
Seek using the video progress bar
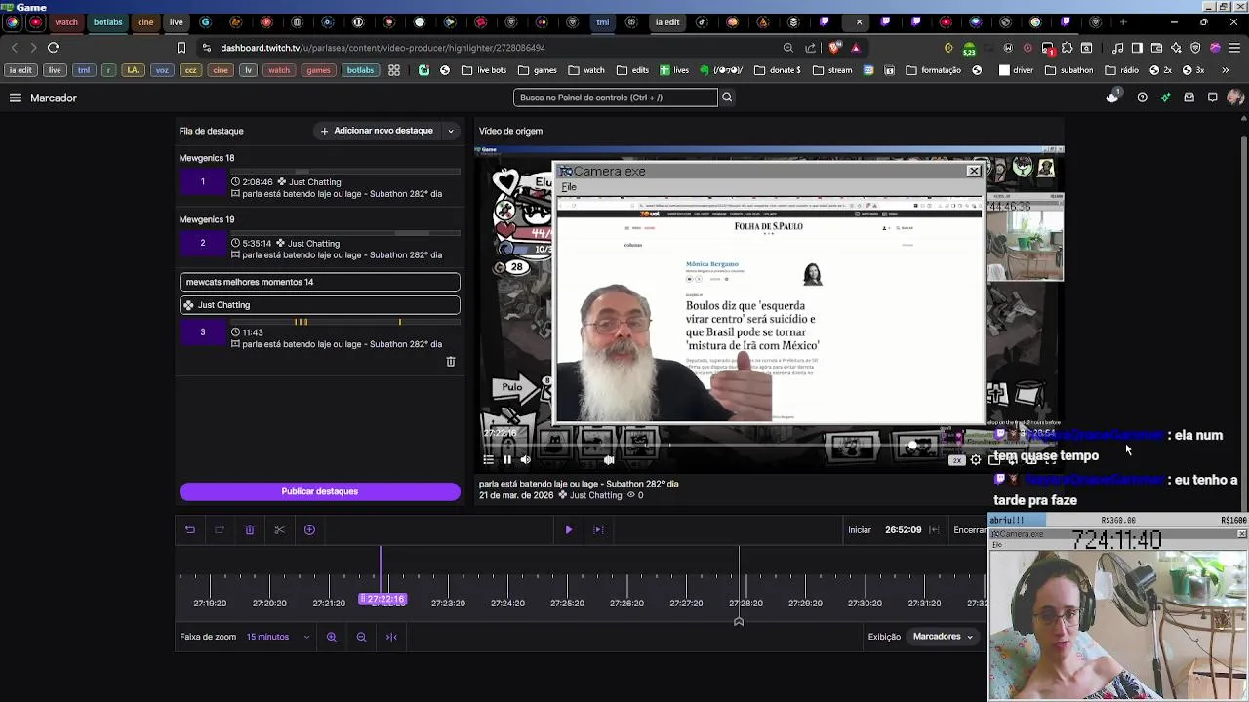(769, 446)
